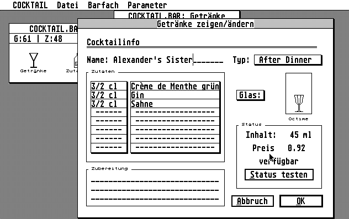Click the COCKTAIL.BAR: Getränke window title

click(x=177, y=15)
